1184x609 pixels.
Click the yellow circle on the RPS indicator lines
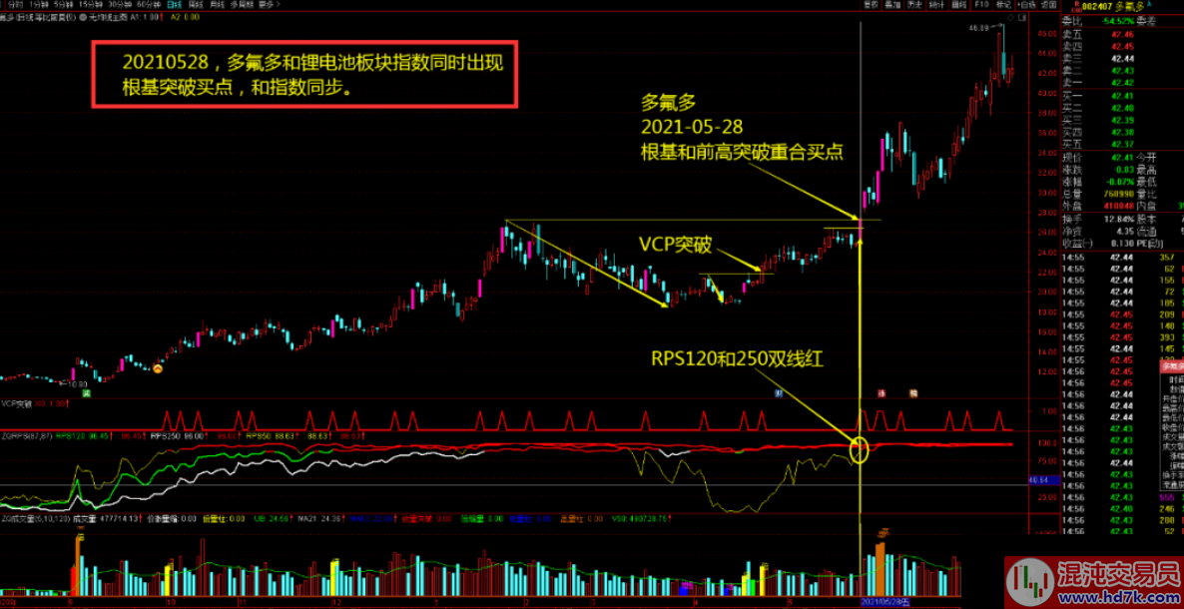point(860,449)
